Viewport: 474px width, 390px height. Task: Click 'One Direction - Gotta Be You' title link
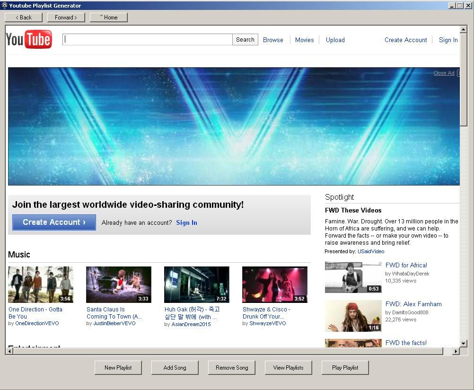[x=35, y=313]
